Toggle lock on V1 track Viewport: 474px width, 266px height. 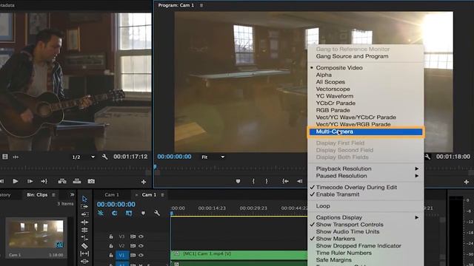point(111,255)
